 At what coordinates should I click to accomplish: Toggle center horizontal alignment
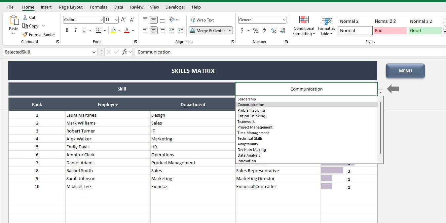point(154,30)
